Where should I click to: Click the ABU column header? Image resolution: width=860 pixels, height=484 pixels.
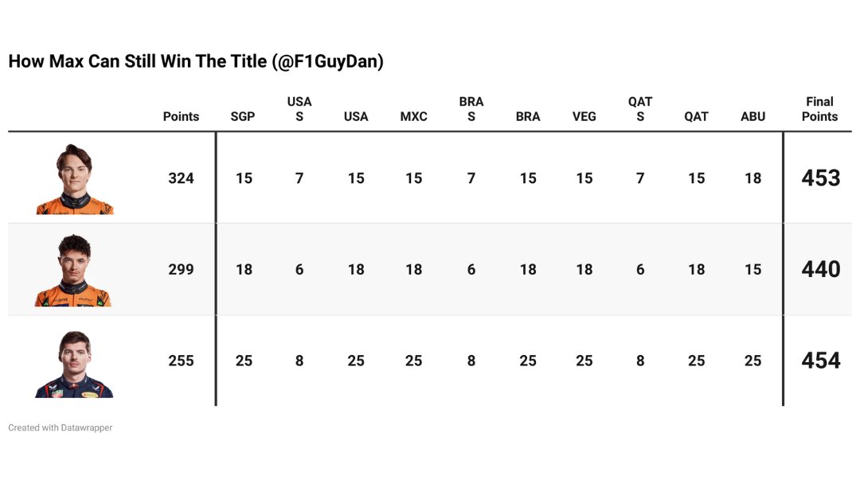click(752, 116)
